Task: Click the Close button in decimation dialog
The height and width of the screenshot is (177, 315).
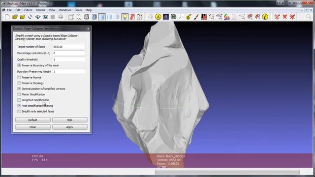Action: 33,127
